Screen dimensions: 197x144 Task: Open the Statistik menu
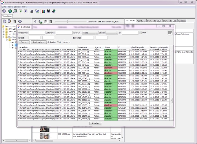(x=17, y=7)
